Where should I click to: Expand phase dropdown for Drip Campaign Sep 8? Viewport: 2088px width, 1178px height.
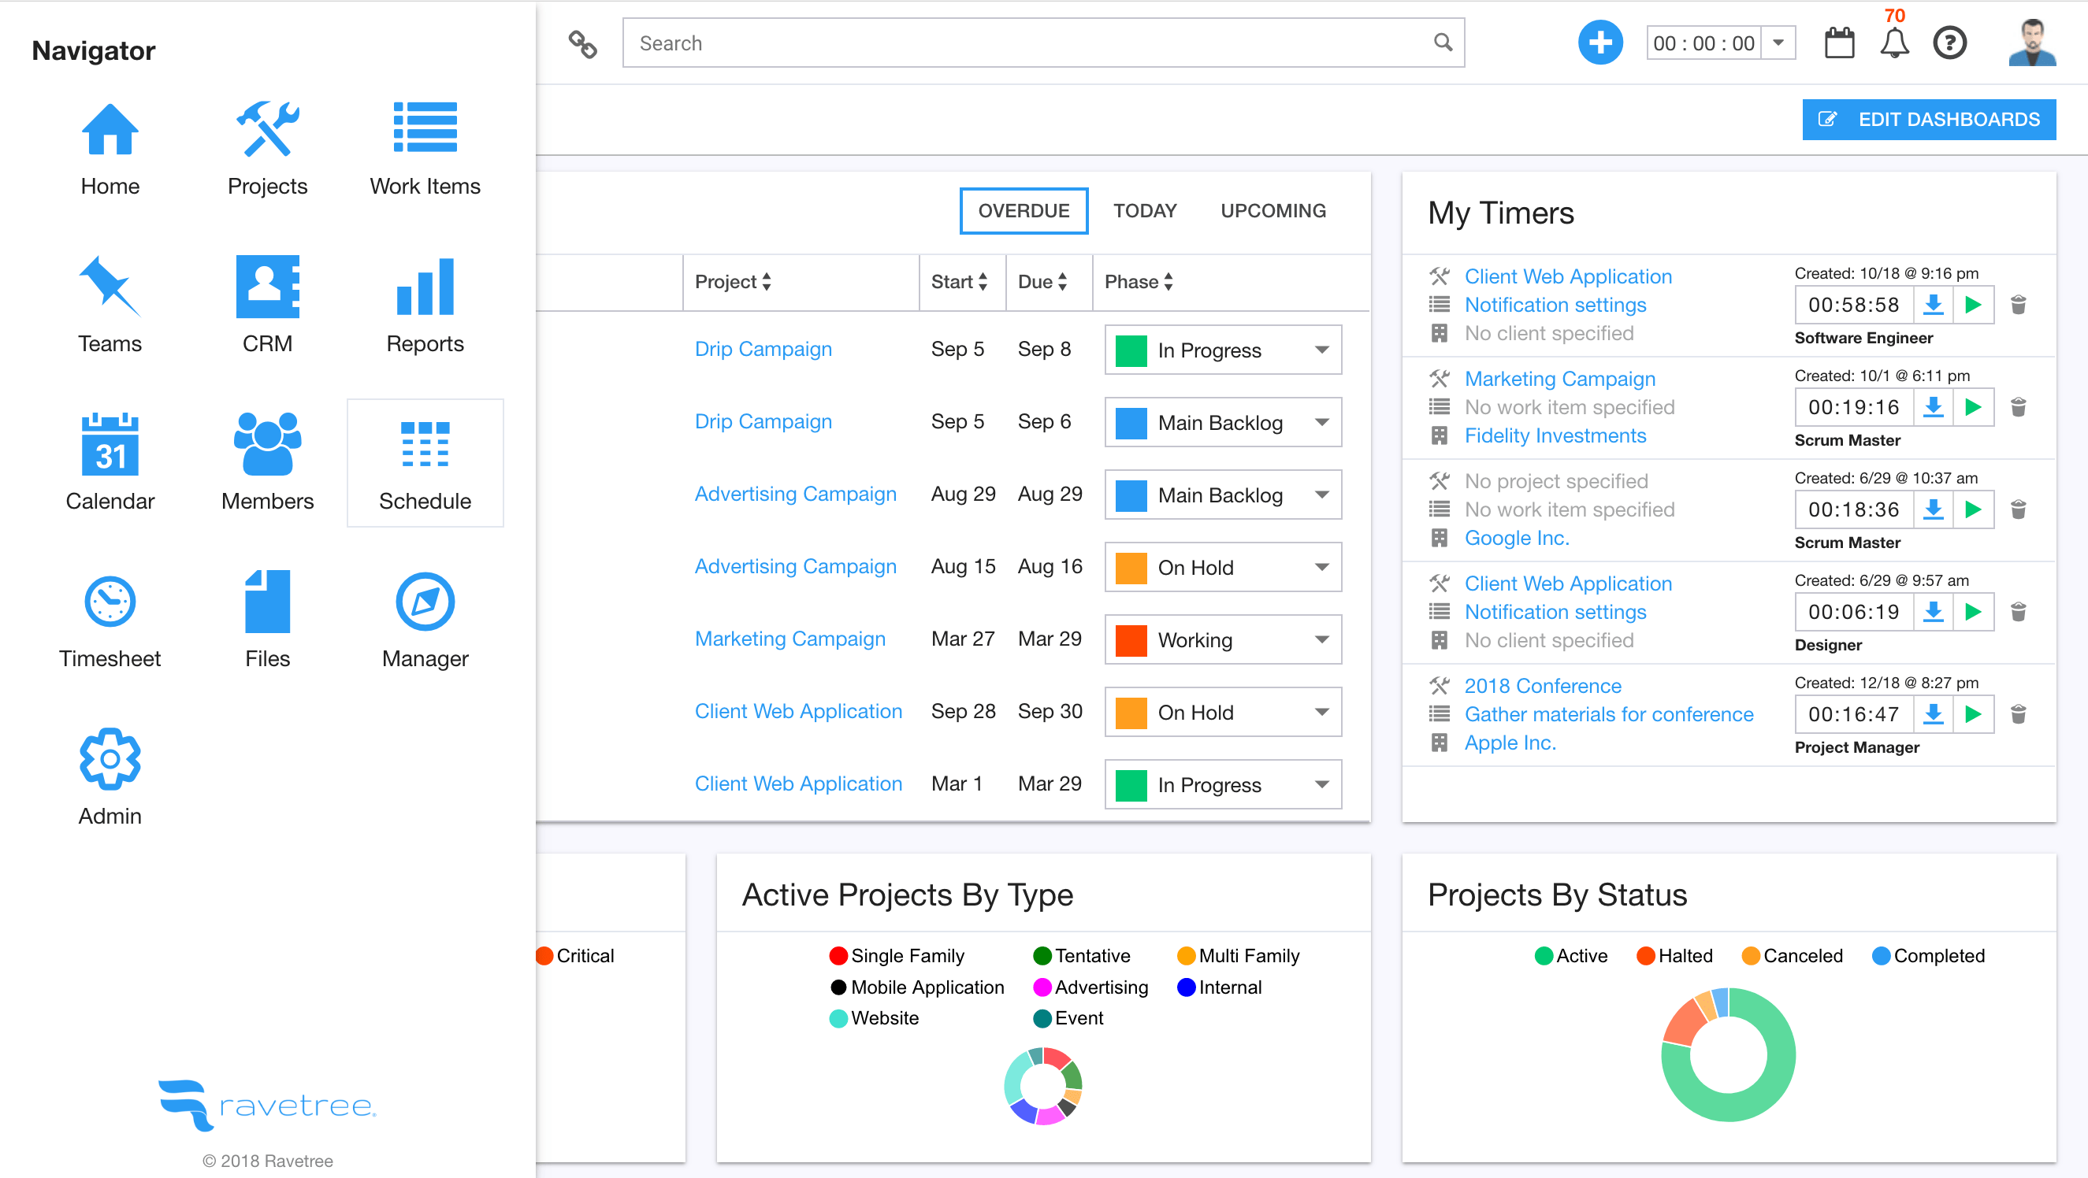tap(1319, 348)
